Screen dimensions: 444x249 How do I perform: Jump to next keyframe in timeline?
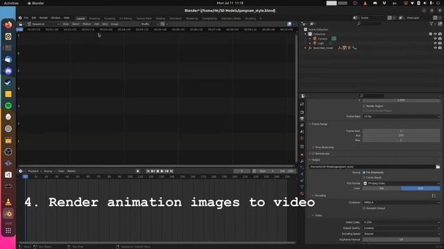[x=166, y=171]
